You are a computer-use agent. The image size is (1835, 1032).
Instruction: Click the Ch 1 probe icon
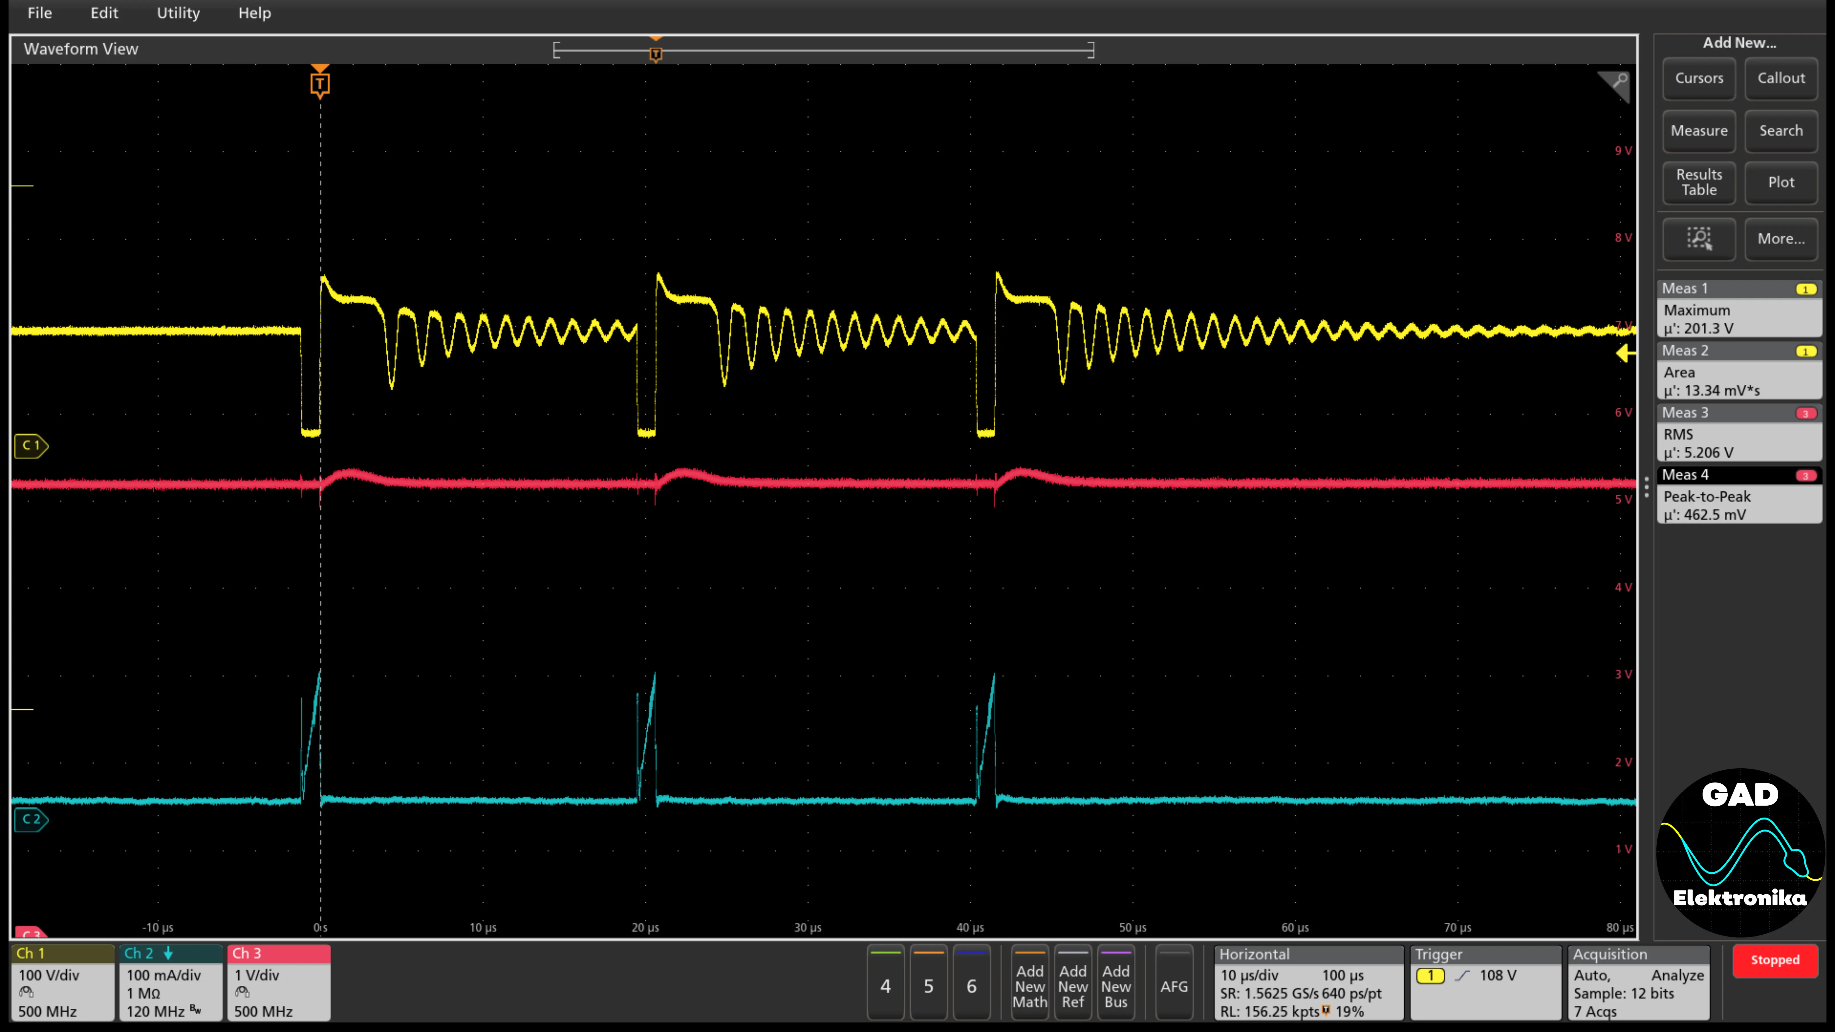click(x=26, y=992)
